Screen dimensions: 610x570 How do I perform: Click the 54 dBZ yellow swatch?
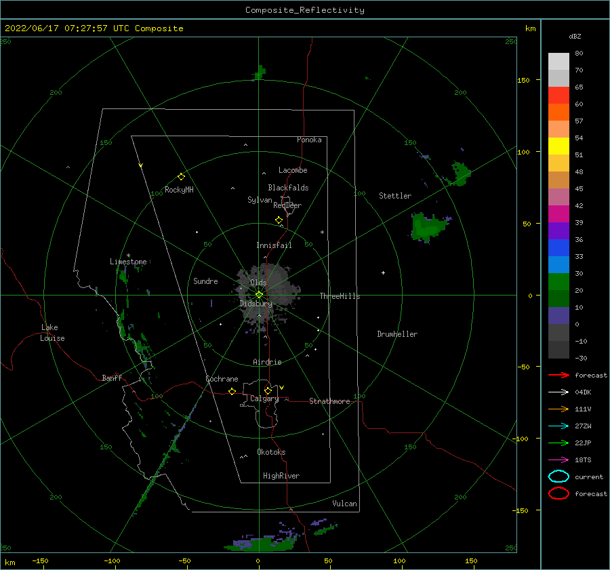click(558, 146)
